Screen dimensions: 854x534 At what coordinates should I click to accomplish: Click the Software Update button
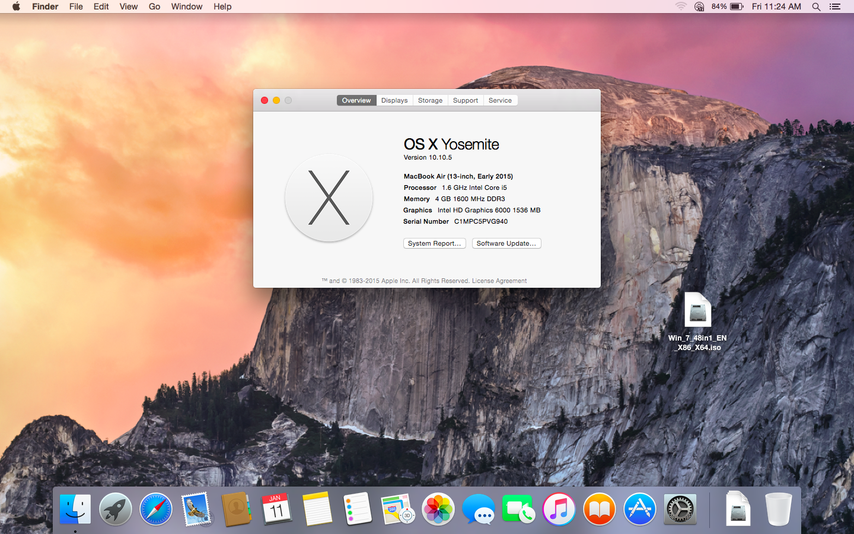[x=506, y=243]
